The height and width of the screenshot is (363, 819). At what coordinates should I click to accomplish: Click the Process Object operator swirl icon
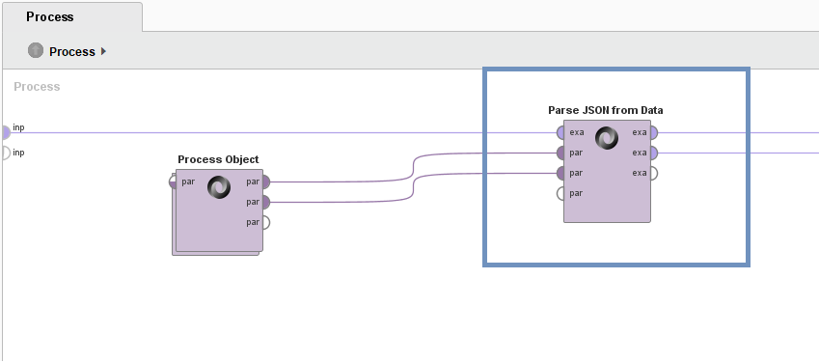pos(219,187)
